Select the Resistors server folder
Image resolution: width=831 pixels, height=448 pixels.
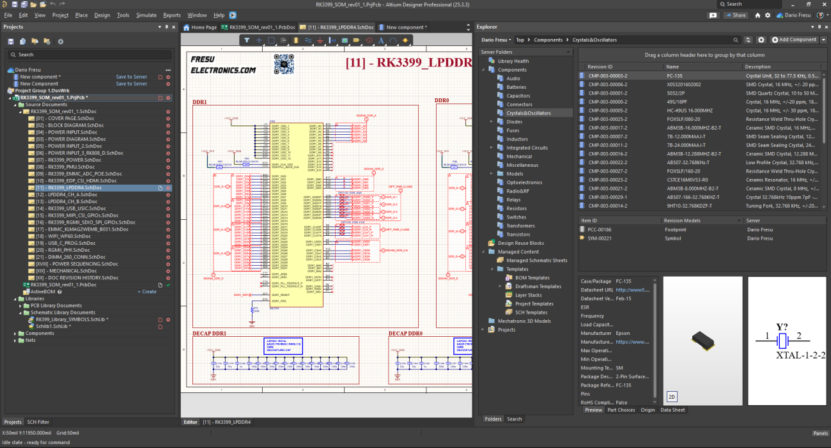pos(516,208)
